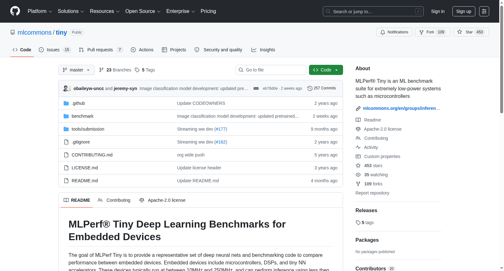504x271 pixels.
Task: Open the green Code dropdown button
Action: pyautogui.click(x=326, y=70)
